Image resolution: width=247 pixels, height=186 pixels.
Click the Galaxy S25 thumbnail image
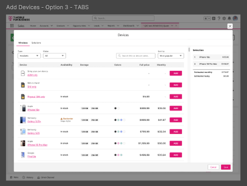(x=23, y=131)
